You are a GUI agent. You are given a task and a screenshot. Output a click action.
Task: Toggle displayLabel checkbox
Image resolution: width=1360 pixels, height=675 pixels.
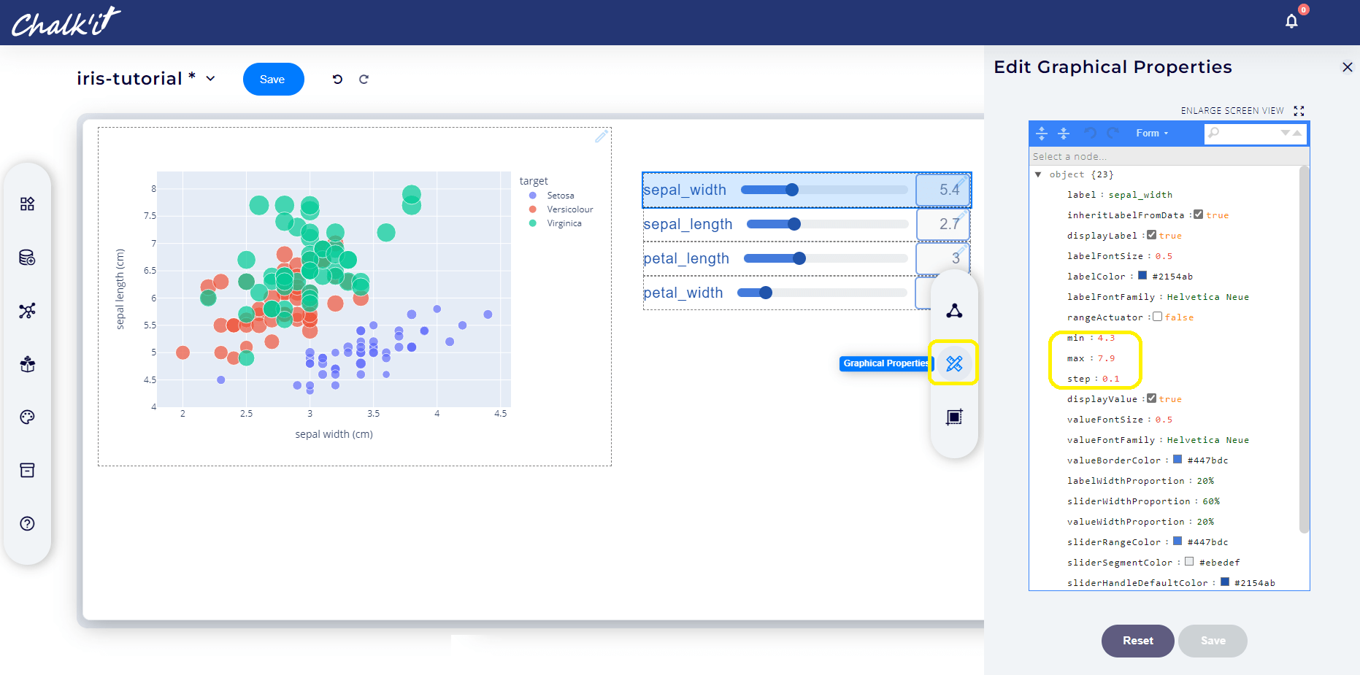[x=1151, y=235]
